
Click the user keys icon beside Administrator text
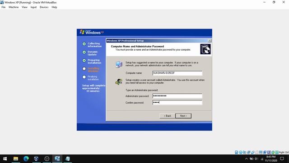[119, 81]
